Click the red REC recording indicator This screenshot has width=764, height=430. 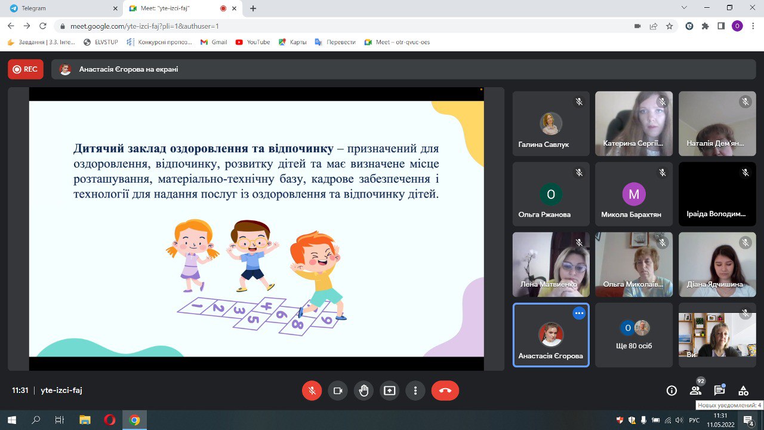(25, 69)
